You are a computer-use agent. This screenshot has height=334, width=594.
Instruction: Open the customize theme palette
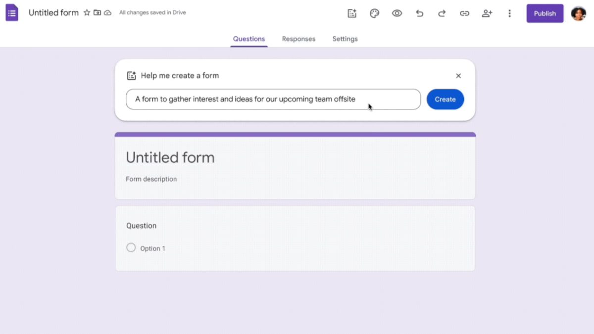coord(374,13)
